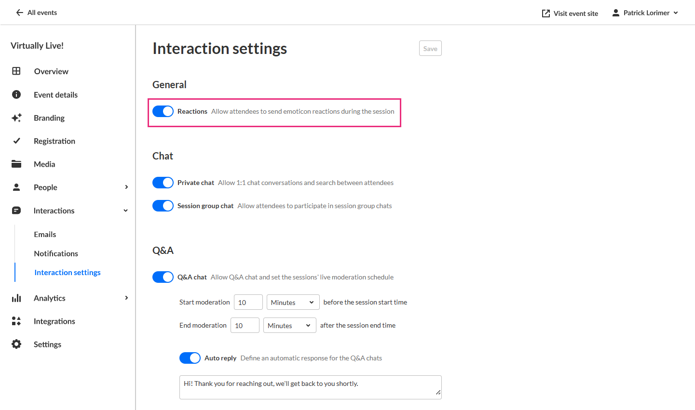Click the Settings gear icon
The image size is (695, 410).
click(16, 344)
